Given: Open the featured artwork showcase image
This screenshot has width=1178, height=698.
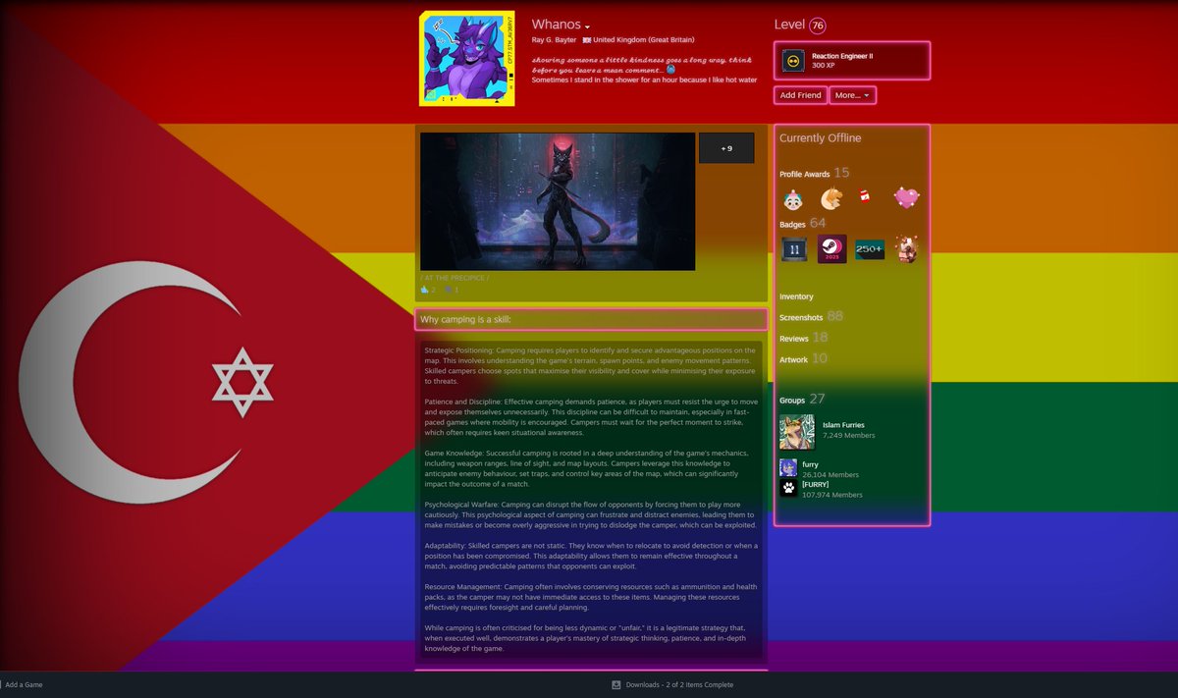Looking at the screenshot, I should coord(558,201).
